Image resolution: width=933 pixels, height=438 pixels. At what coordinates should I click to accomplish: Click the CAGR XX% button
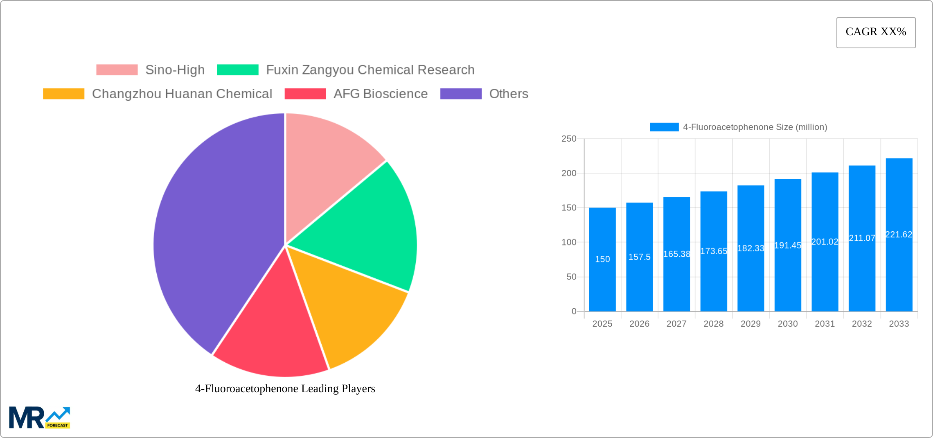click(x=875, y=32)
